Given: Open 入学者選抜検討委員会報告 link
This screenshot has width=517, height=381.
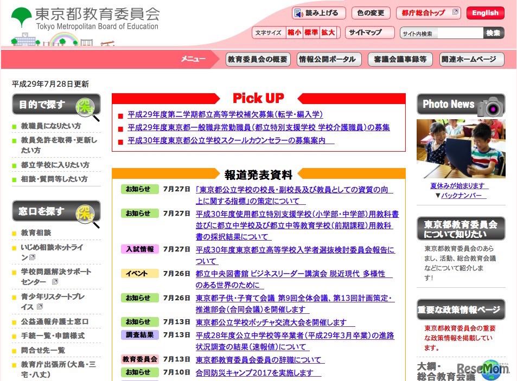Looking at the screenshot, I should point(295,256).
